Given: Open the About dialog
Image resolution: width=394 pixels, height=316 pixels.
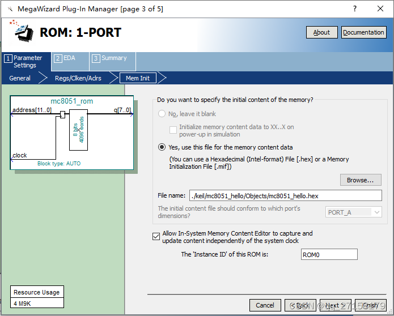Looking at the screenshot, I should point(321,32).
